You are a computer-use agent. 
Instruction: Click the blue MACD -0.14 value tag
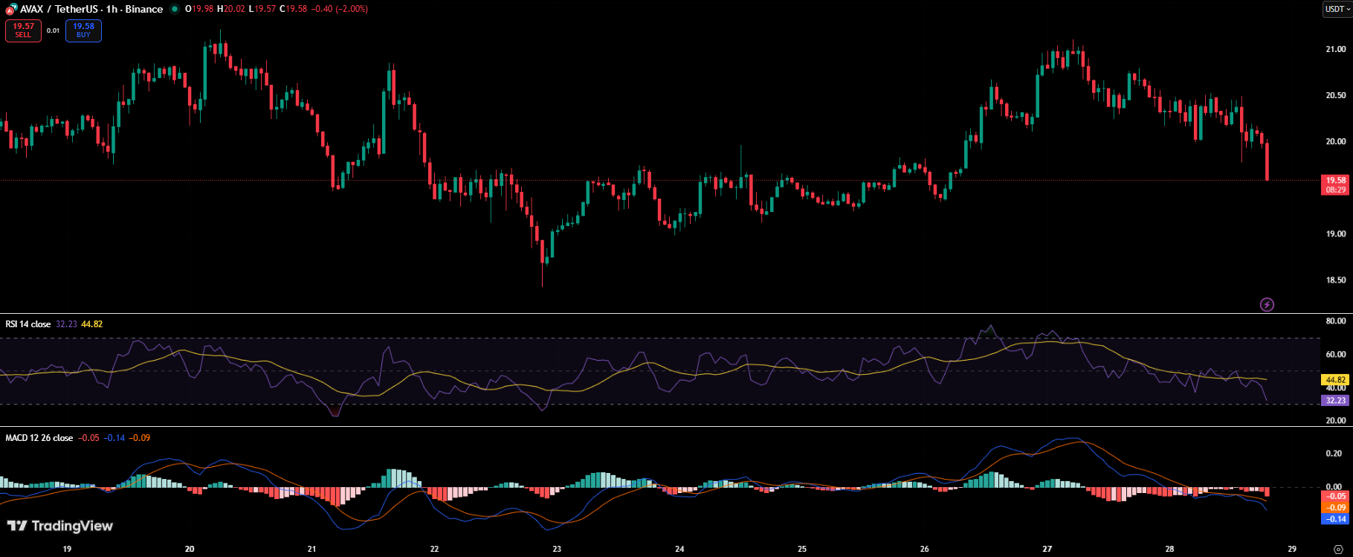[x=1336, y=519]
